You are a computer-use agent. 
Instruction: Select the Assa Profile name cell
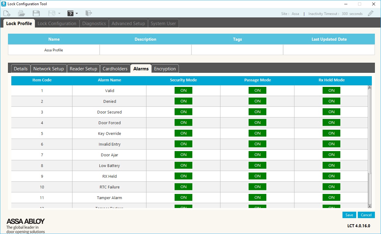(54, 50)
